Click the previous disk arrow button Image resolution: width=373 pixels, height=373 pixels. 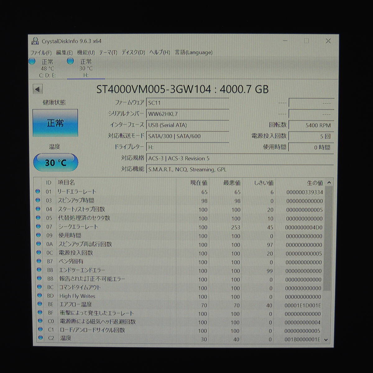pyautogui.click(x=38, y=90)
